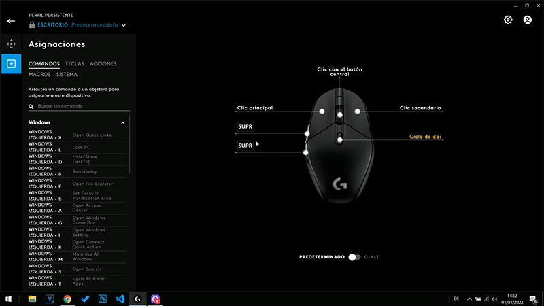Go back with the left arrow icon

(11, 21)
